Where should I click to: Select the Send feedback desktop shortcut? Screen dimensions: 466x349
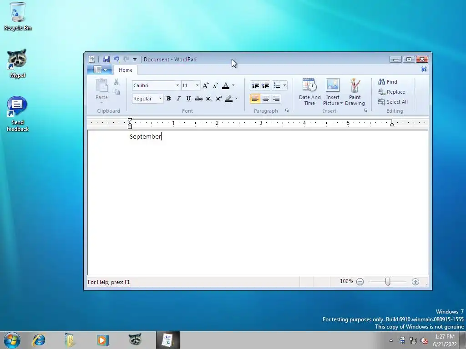[18, 114]
